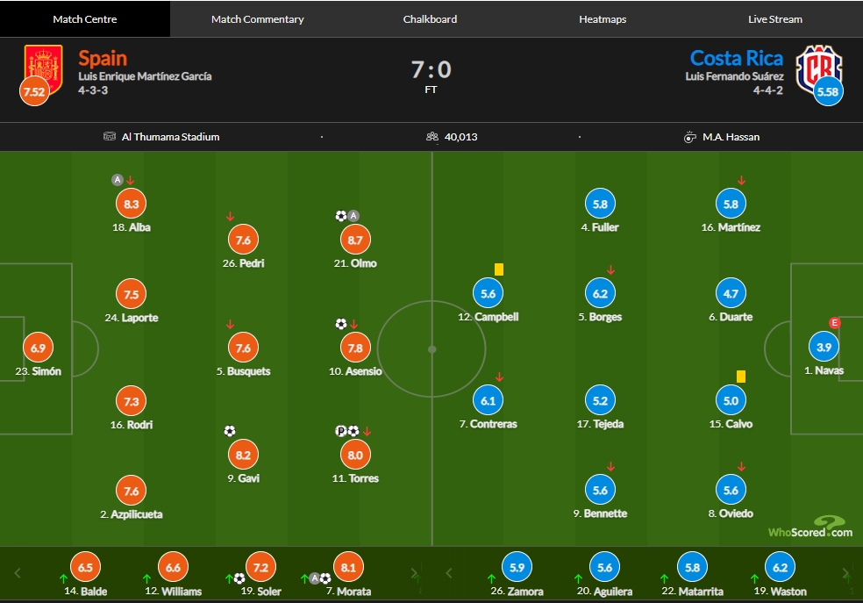
Task: Open the Spain team name link
Action: point(103,58)
